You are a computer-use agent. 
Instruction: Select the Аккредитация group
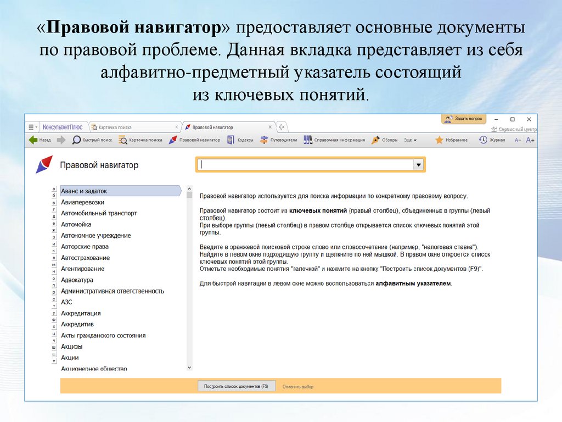[x=81, y=313]
